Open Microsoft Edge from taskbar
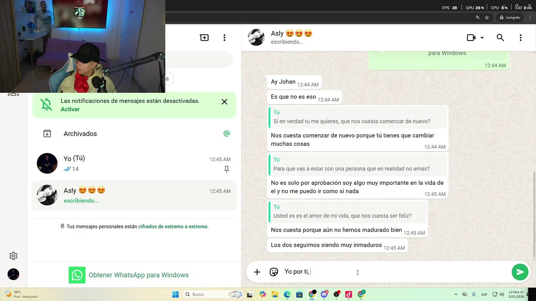The image size is (536, 301). [287, 294]
